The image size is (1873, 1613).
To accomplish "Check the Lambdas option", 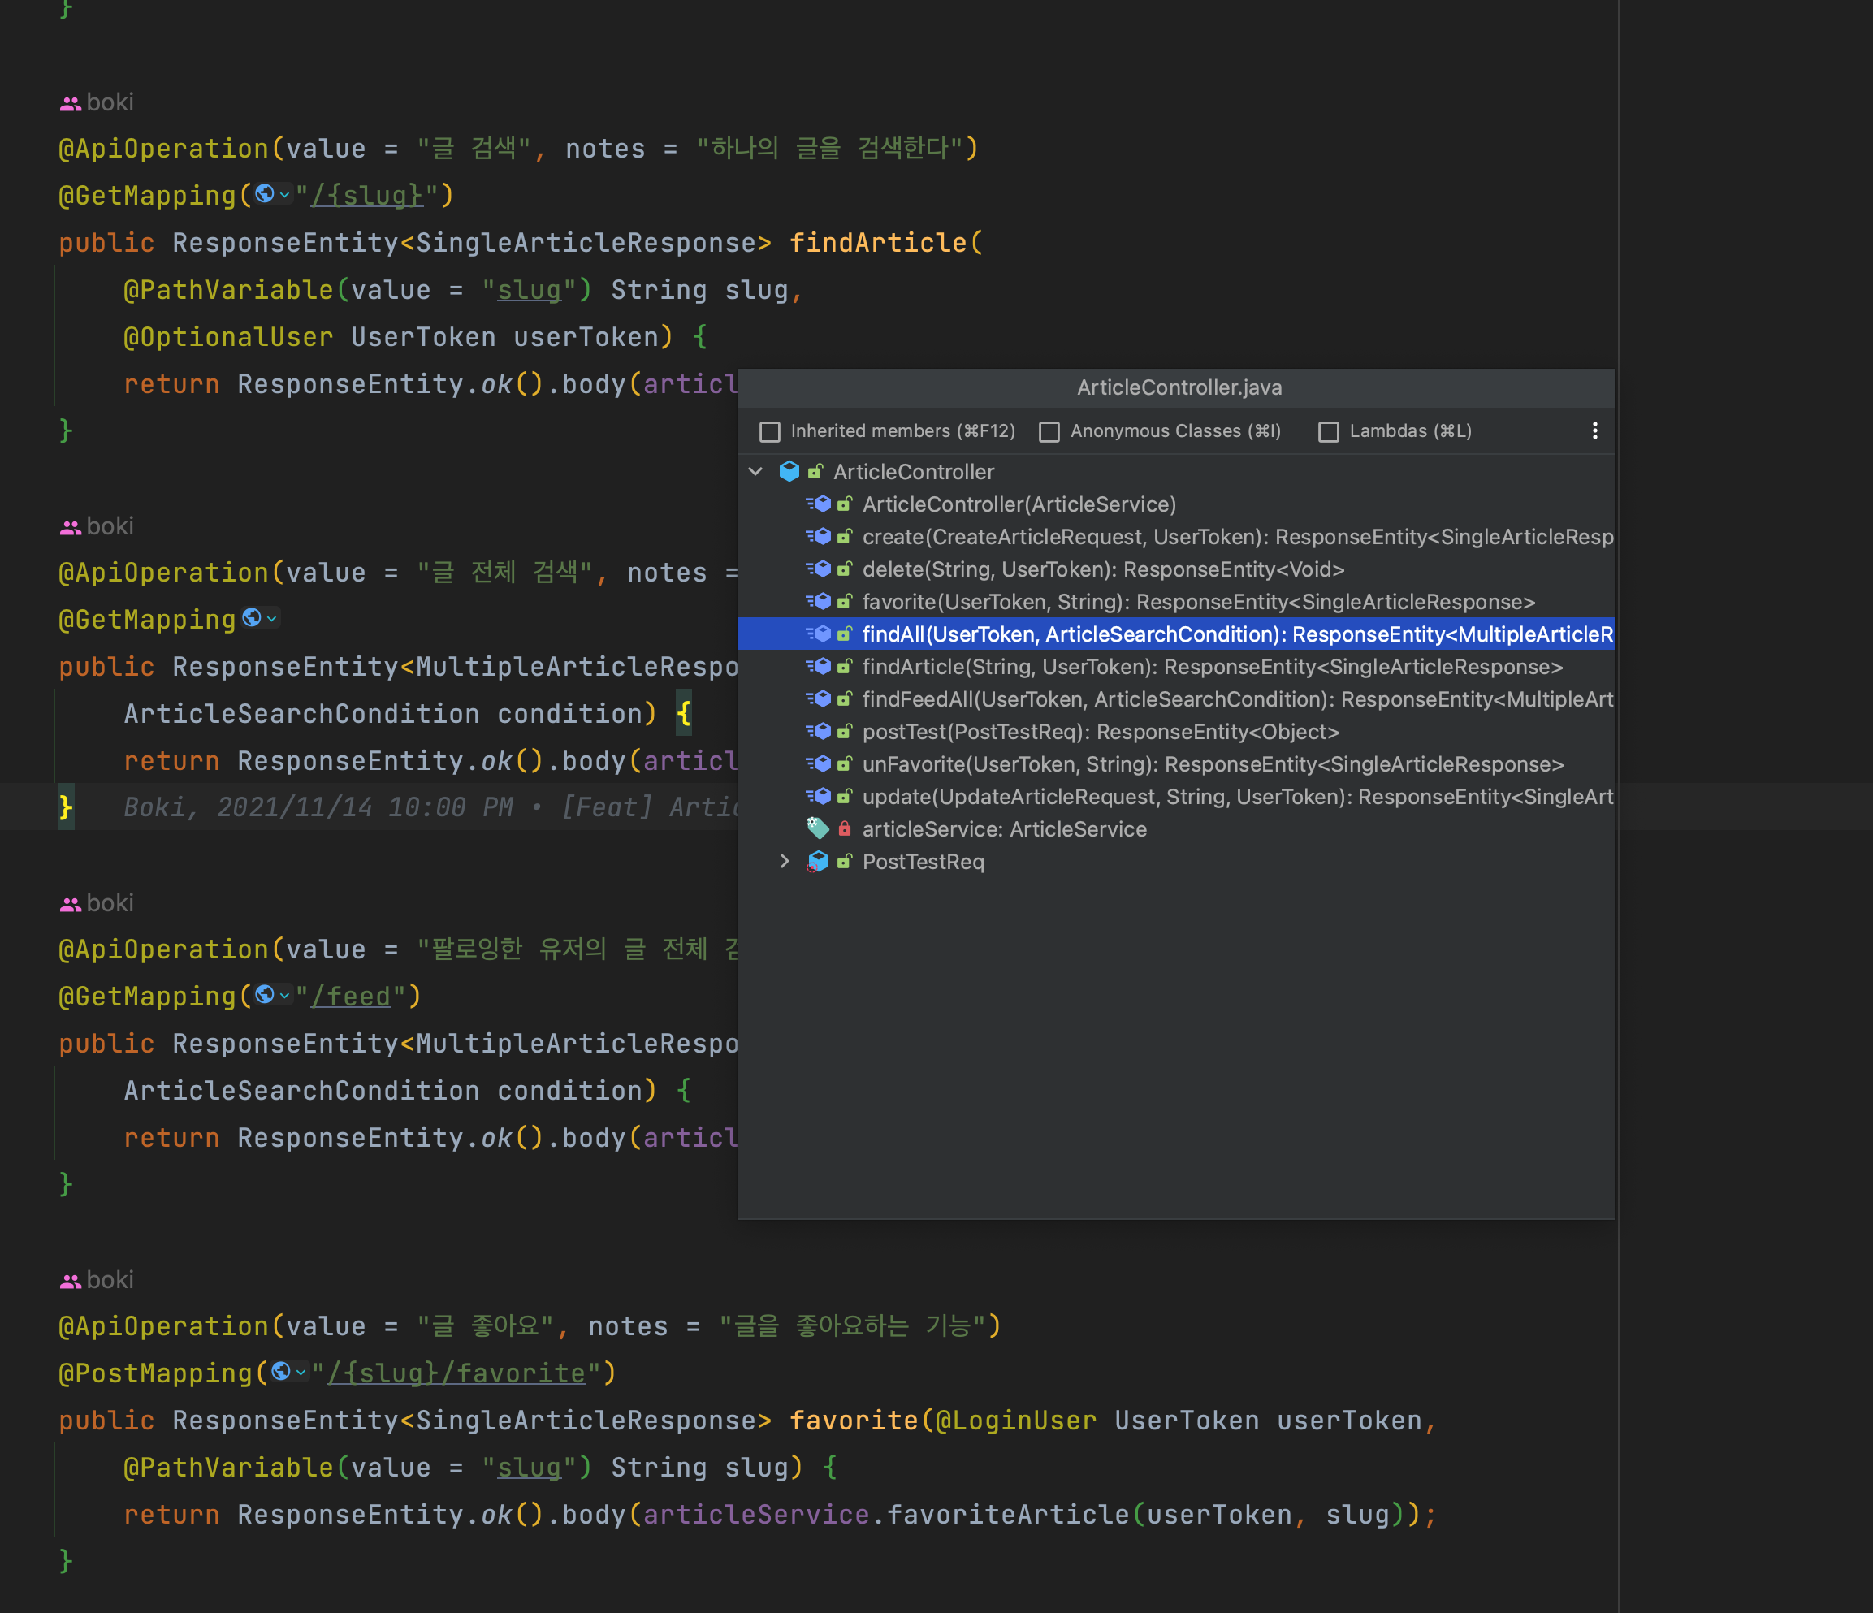I will pos(1329,431).
